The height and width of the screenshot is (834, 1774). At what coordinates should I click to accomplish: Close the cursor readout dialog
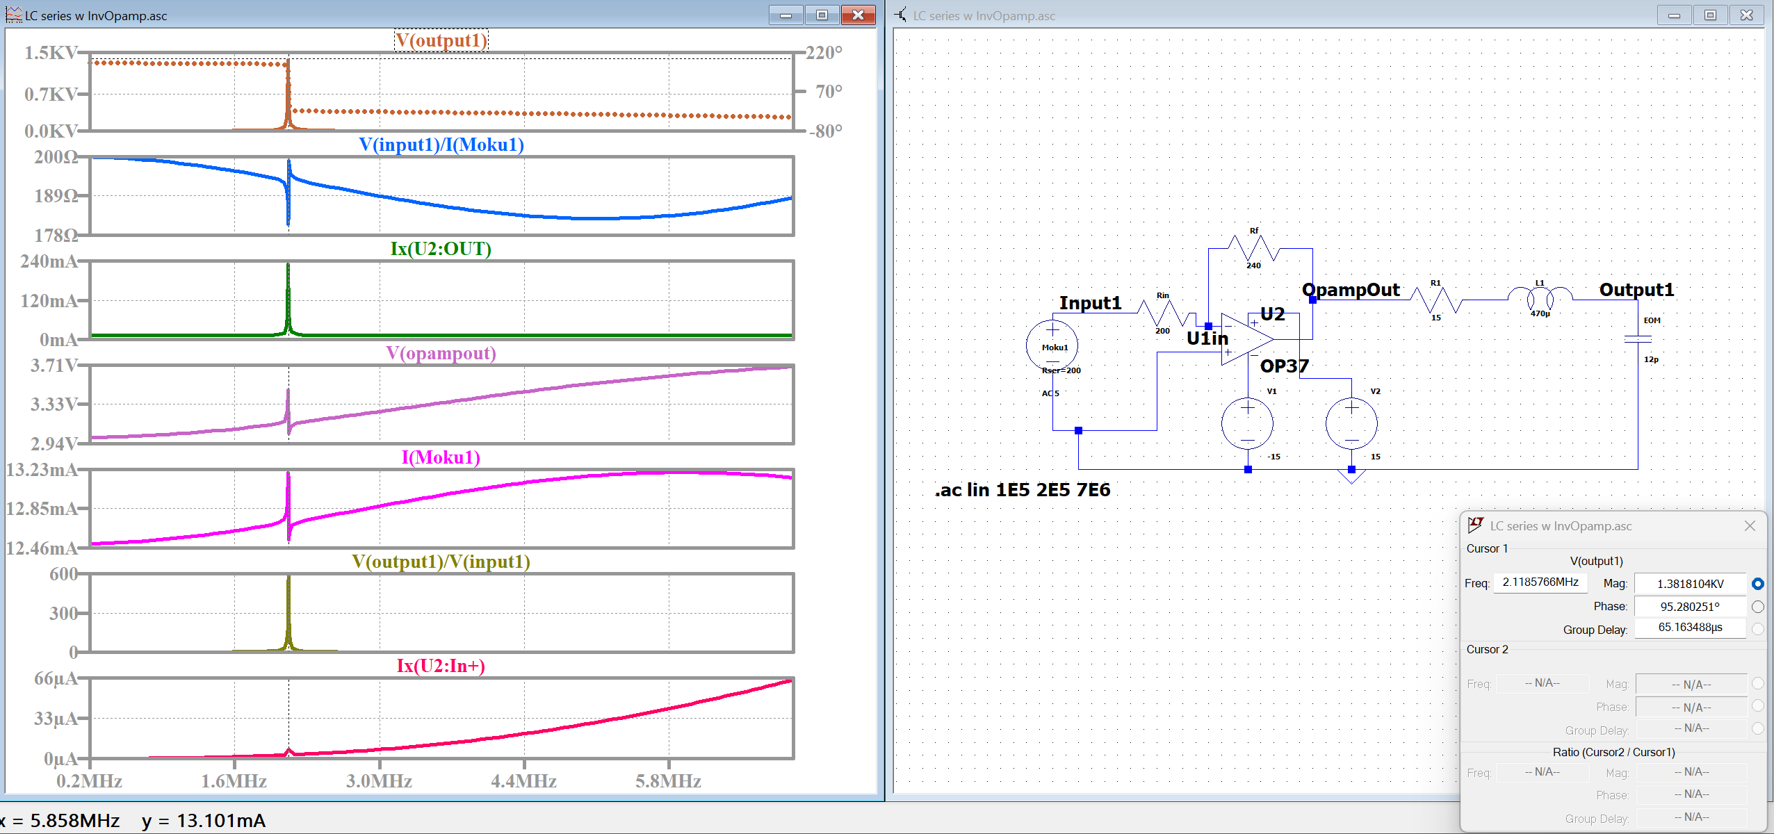click(x=1750, y=526)
